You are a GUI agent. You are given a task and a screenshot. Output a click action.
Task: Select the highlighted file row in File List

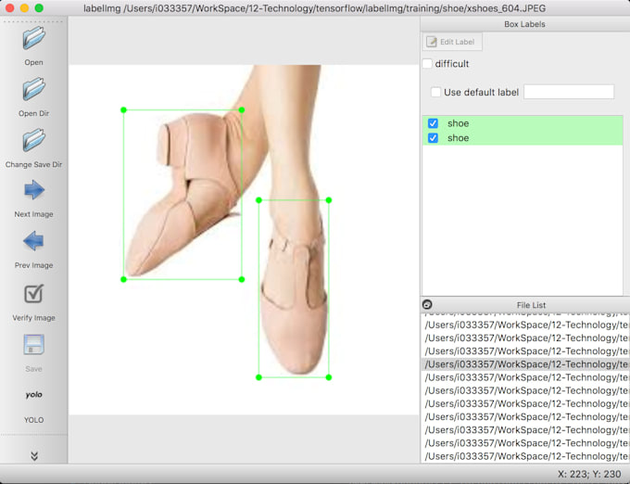click(525, 364)
